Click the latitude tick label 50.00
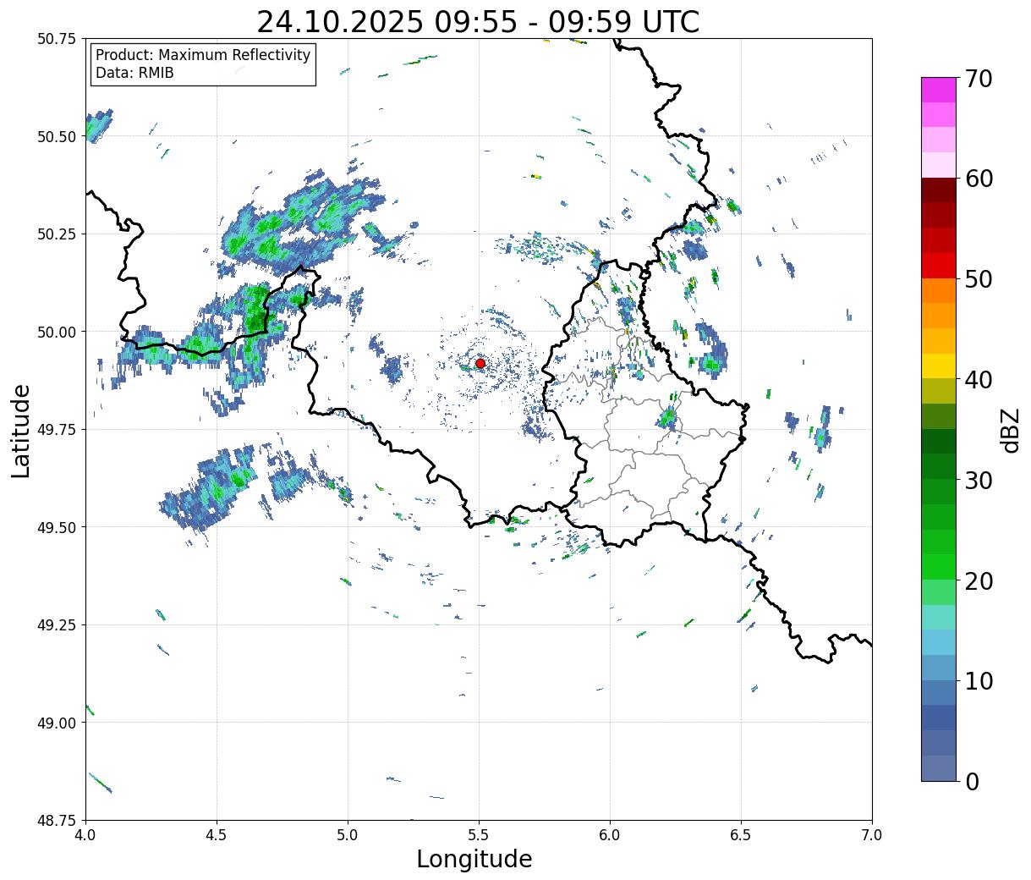This screenshot has width=1031, height=880. click(x=57, y=332)
